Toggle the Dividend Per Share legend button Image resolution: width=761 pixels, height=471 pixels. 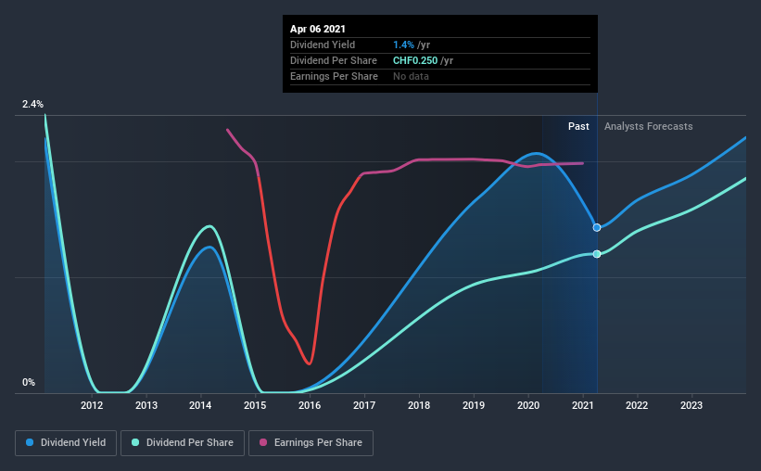point(183,443)
